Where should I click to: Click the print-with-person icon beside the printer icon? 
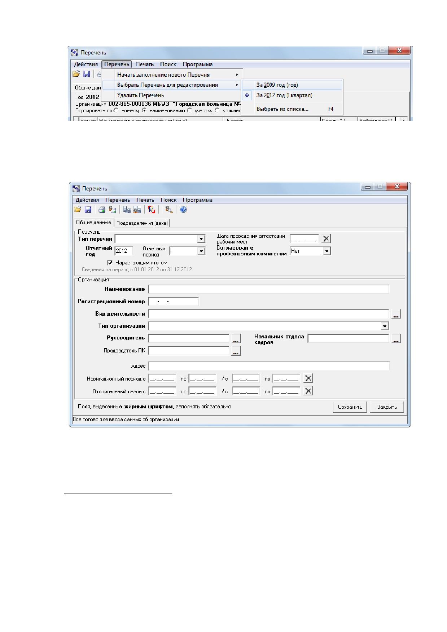[x=113, y=210]
